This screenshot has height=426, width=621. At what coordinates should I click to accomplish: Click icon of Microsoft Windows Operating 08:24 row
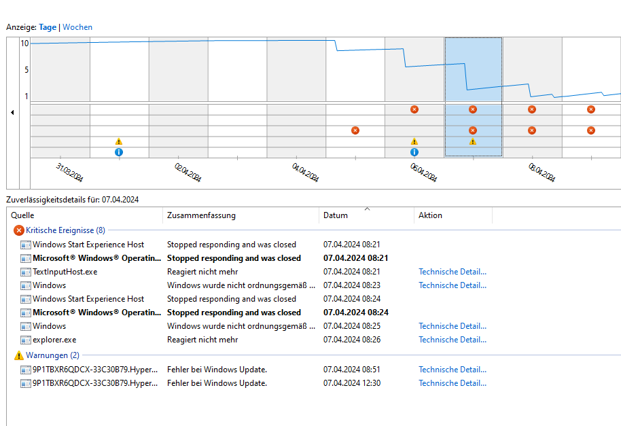tap(26, 313)
